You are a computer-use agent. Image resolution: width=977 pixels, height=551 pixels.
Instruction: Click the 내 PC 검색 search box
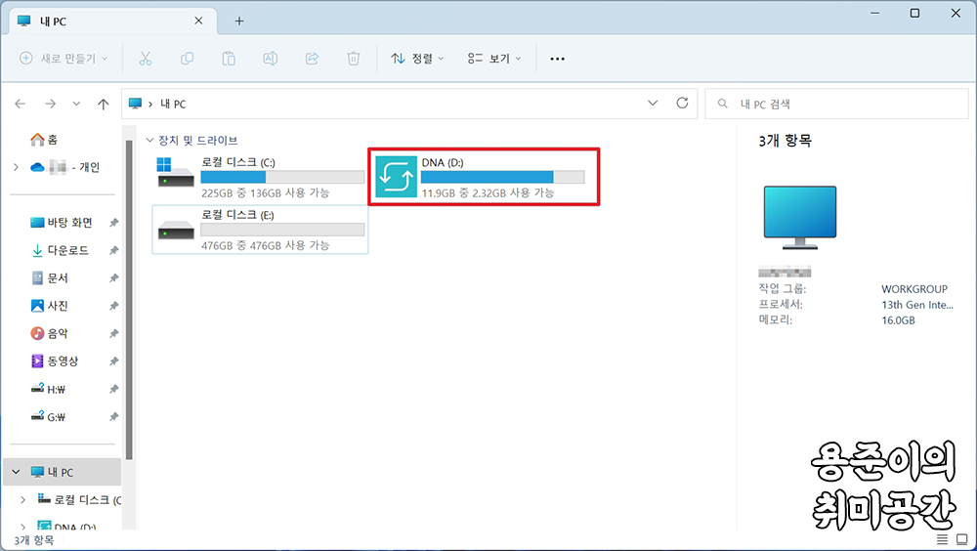point(836,104)
